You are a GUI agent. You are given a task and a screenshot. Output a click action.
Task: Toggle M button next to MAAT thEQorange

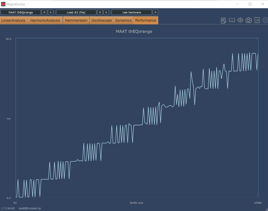point(44,12)
